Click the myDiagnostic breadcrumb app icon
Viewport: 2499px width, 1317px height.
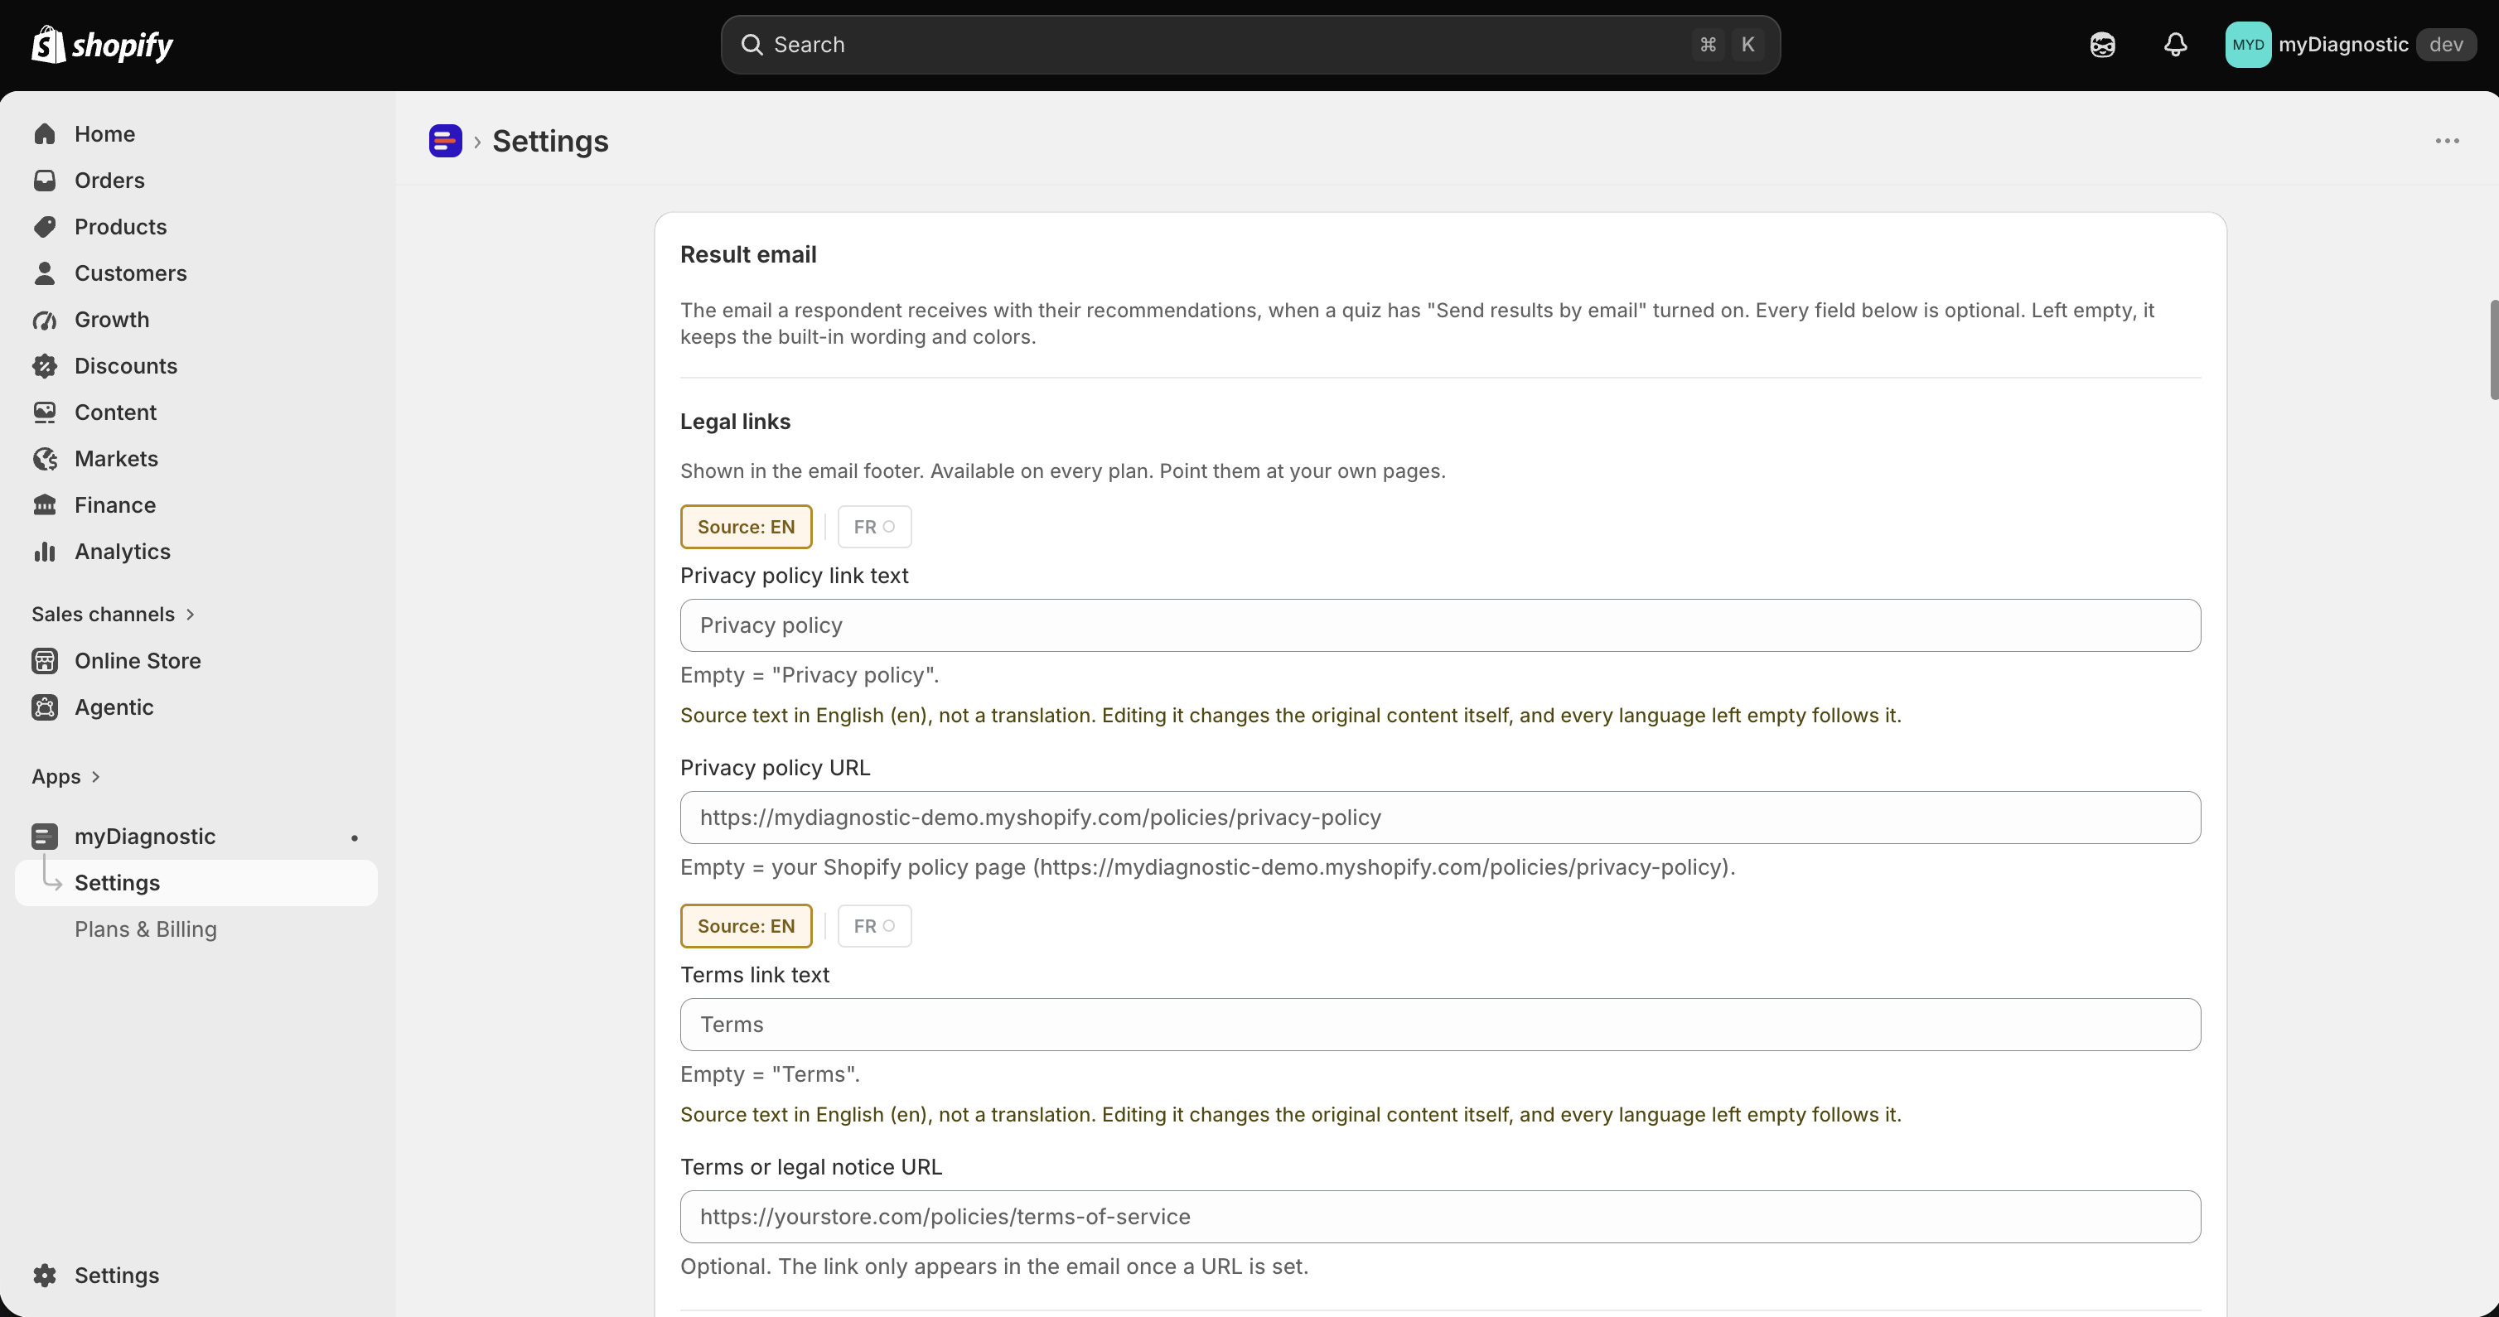coord(445,141)
